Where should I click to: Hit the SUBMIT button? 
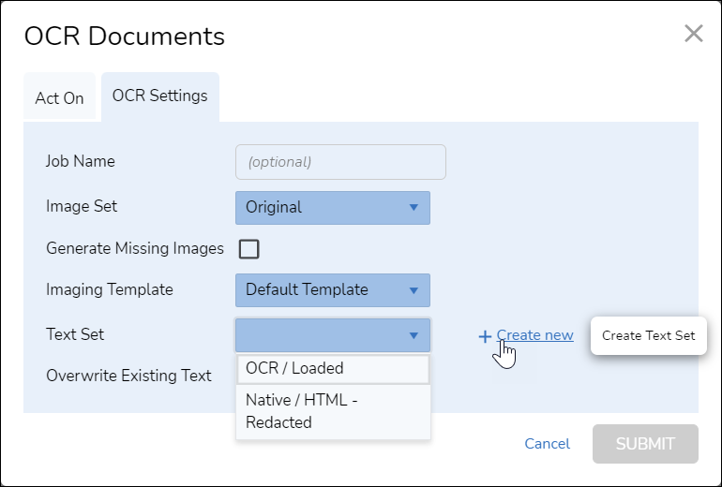(645, 444)
